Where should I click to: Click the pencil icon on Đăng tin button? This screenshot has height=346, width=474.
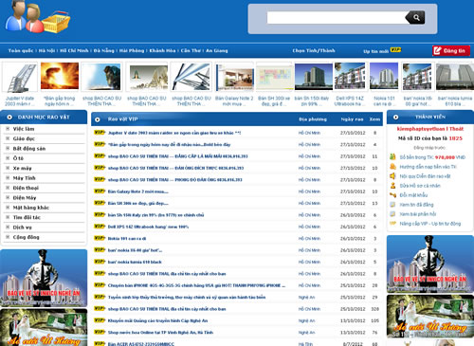[438, 50]
